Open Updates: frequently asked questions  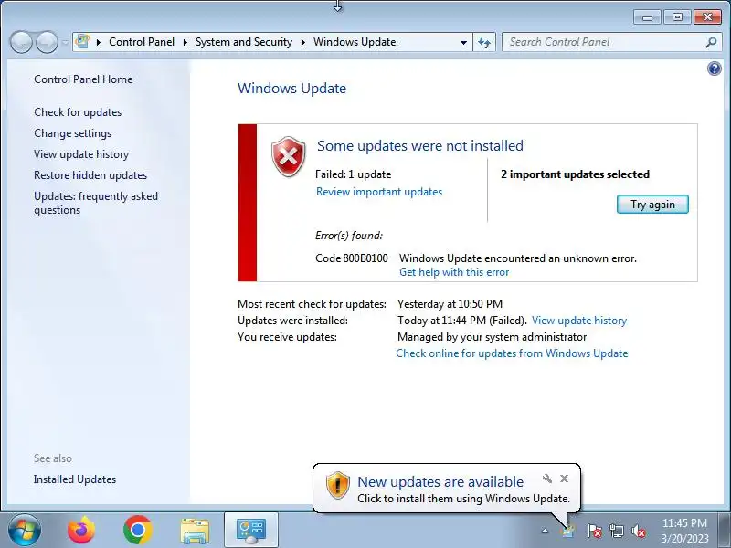point(96,203)
